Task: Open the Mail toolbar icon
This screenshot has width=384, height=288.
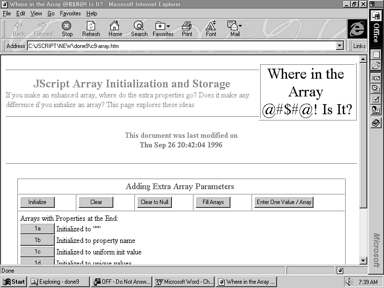Action: [x=235, y=26]
